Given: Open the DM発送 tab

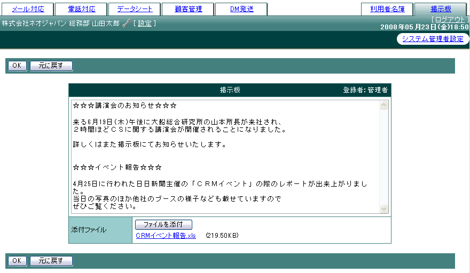Looking at the screenshot, I should (x=241, y=9).
